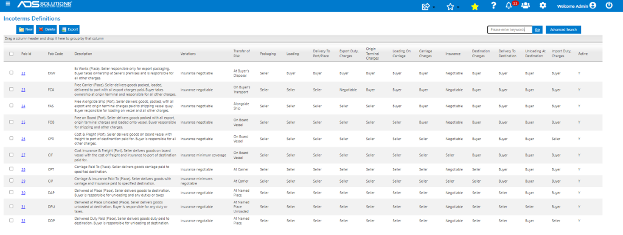Open Fob Id 25 link
Screen dimensions: 623x235
tap(24, 122)
